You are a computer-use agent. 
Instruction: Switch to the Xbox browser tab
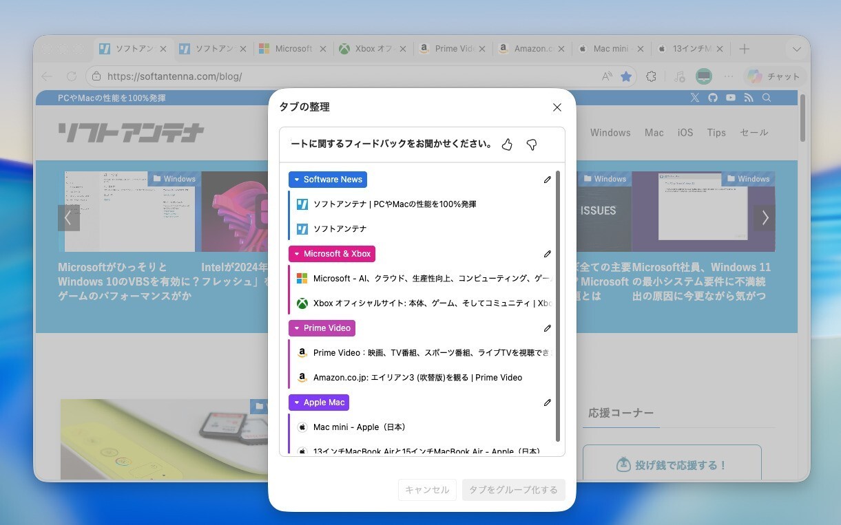tap(373, 49)
